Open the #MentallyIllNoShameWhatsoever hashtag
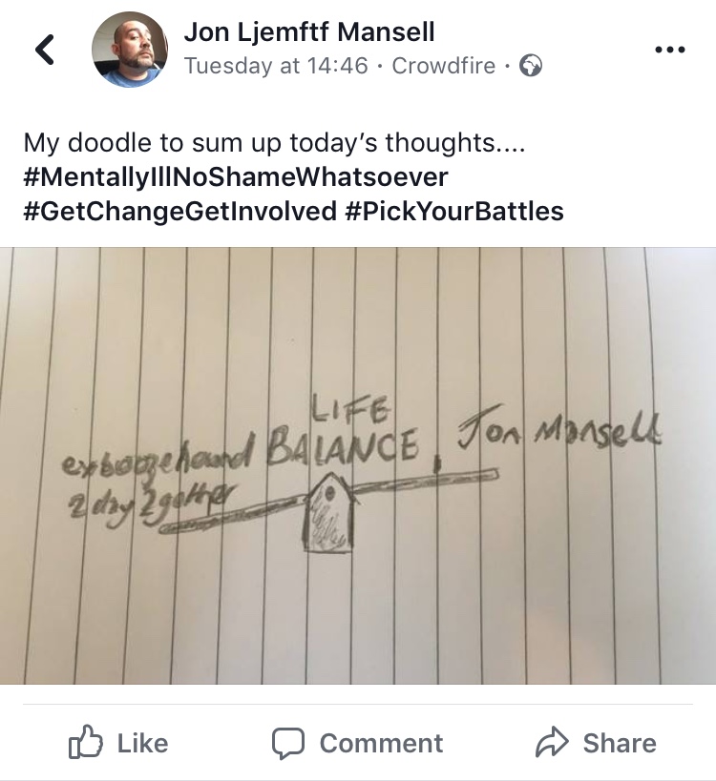716x781 pixels. [x=236, y=176]
